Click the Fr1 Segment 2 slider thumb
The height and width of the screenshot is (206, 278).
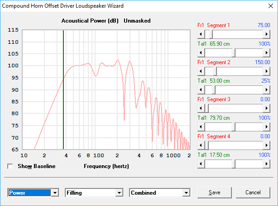click(215, 71)
